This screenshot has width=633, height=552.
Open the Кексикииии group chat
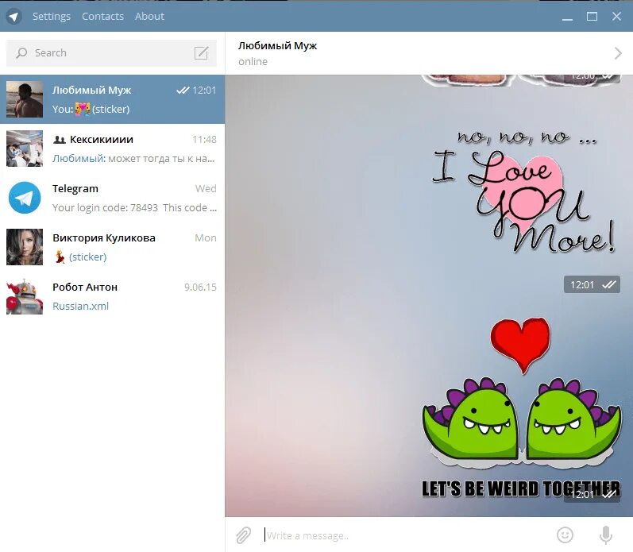112,149
